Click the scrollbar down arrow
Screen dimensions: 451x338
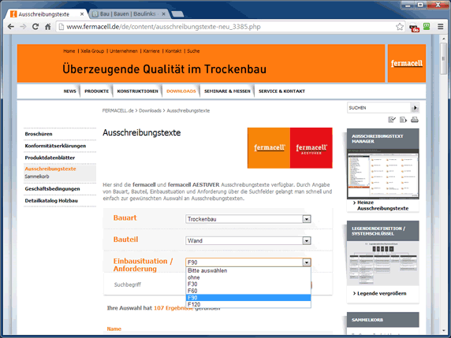[443, 331]
